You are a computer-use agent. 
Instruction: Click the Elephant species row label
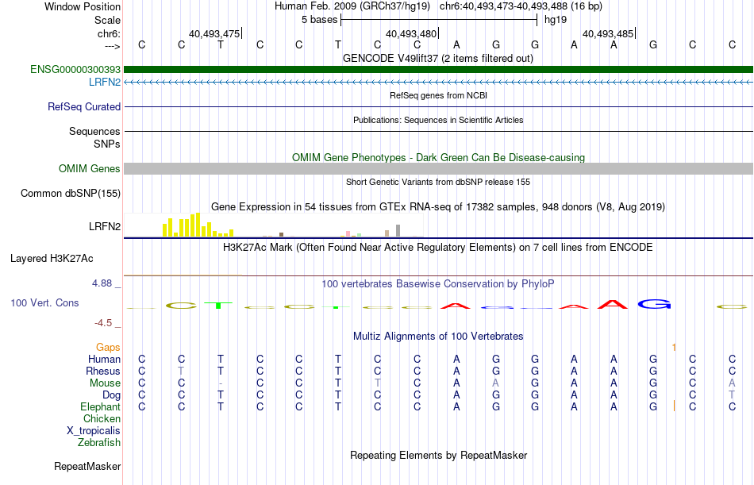pyautogui.click(x=100, y=407)
